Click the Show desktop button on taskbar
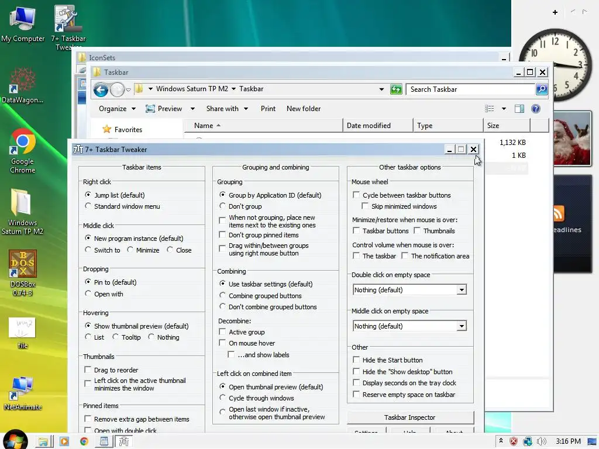 [x=592, y=441]
